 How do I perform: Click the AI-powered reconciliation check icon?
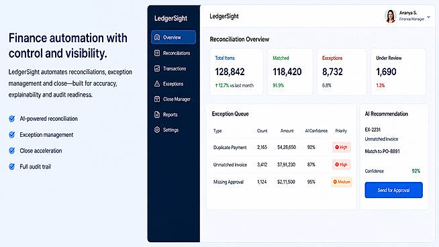coord(12,119)
